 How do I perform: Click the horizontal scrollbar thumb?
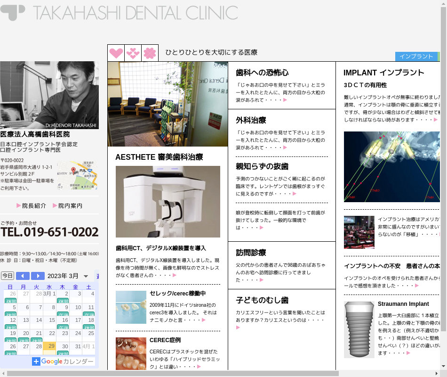click(x=173, y=374)
